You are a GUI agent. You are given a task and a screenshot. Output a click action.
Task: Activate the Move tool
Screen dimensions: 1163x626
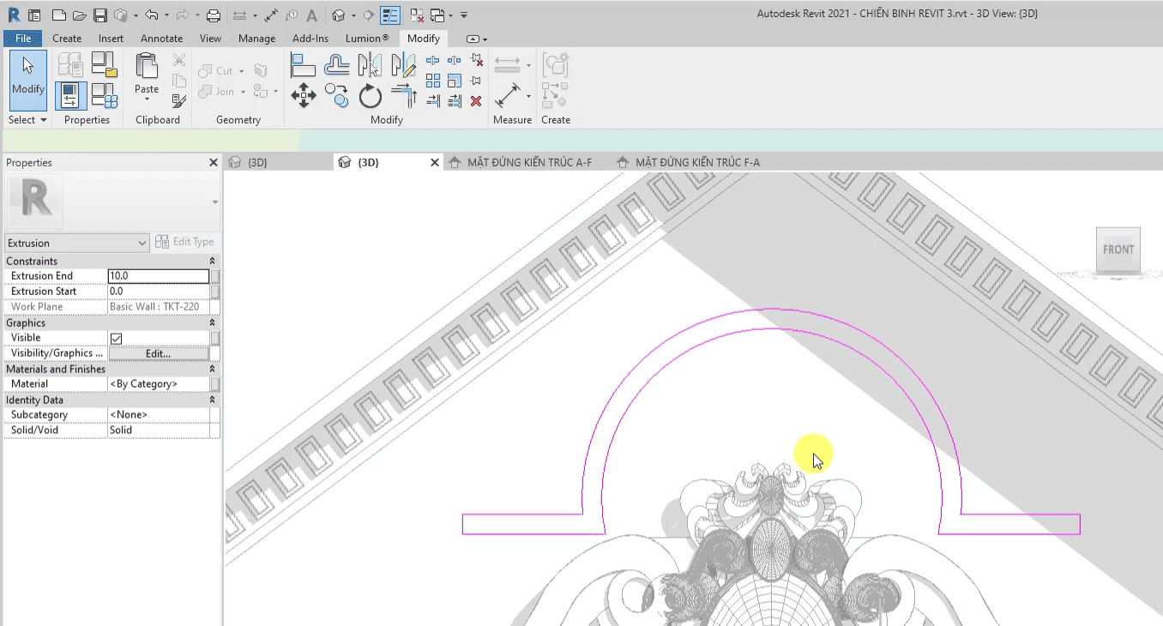tap(304, 96)
